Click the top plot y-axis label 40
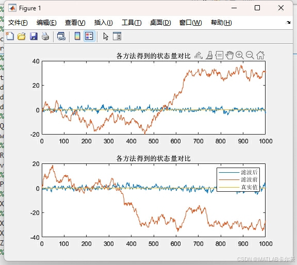Viewport: 297px width, 265px height. [36, 61]
